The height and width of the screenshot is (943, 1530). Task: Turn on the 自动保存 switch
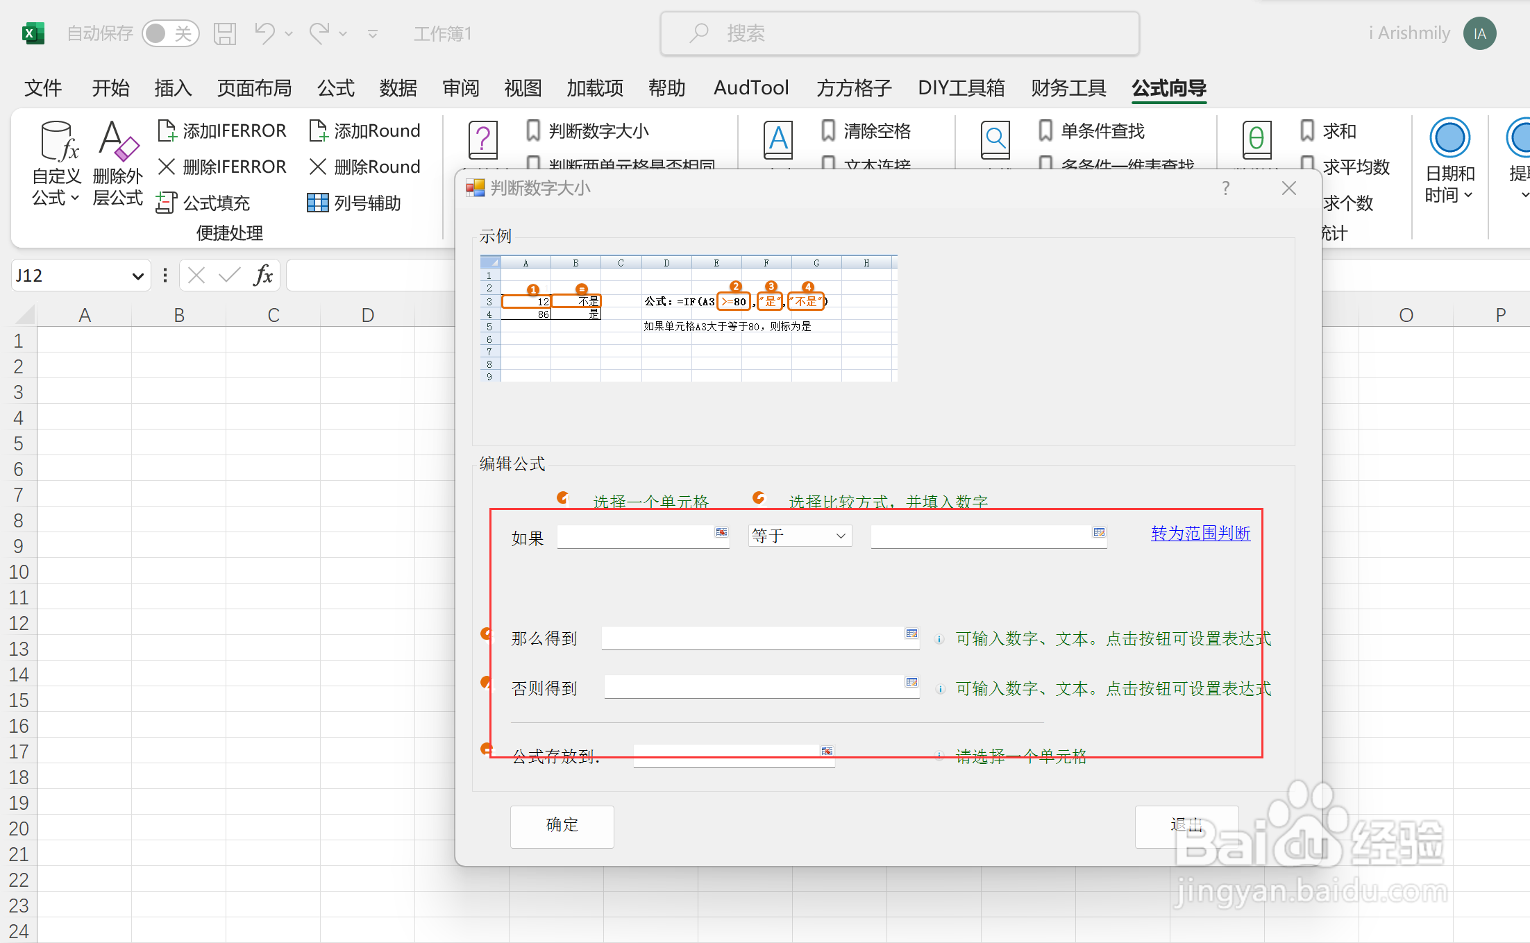(171, 33)
